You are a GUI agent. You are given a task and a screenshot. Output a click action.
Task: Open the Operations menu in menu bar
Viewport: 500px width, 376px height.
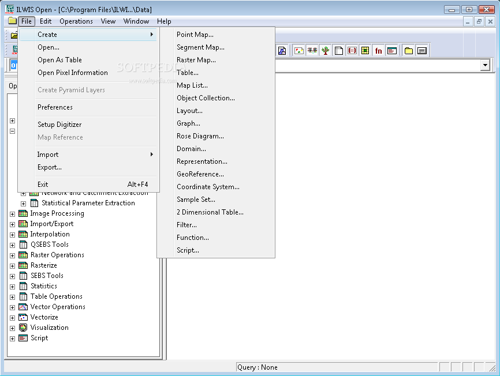[76, 21]
